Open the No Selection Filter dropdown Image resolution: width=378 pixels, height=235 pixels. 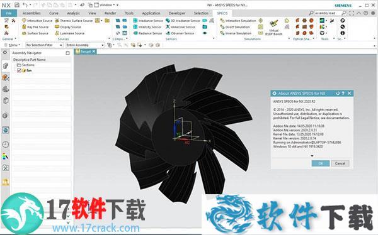point(44,45)
